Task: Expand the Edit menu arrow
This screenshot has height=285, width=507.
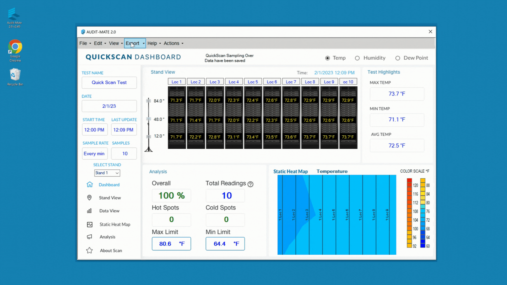Action: 105,44
